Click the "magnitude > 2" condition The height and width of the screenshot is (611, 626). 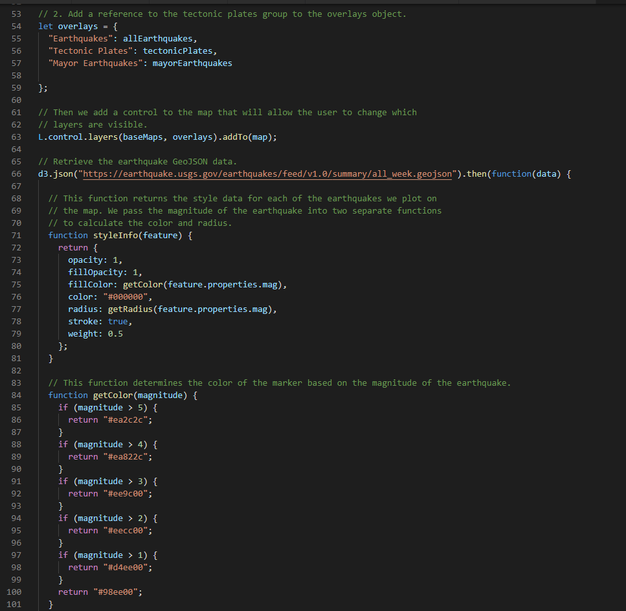click(110, 518)
